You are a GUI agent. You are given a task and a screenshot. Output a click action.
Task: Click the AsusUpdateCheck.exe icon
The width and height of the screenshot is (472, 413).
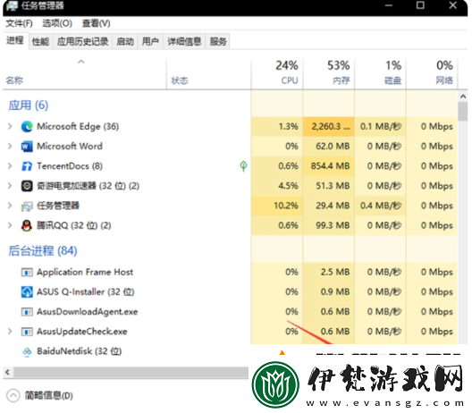[27, 332]
